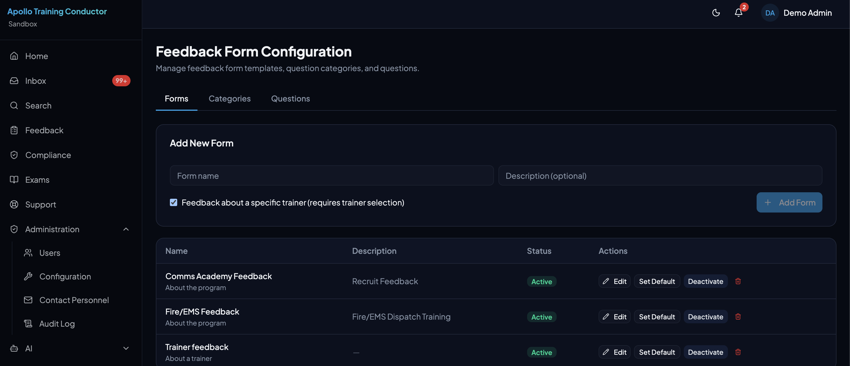Click the Active status of Comms Academy Feedback

541,282
